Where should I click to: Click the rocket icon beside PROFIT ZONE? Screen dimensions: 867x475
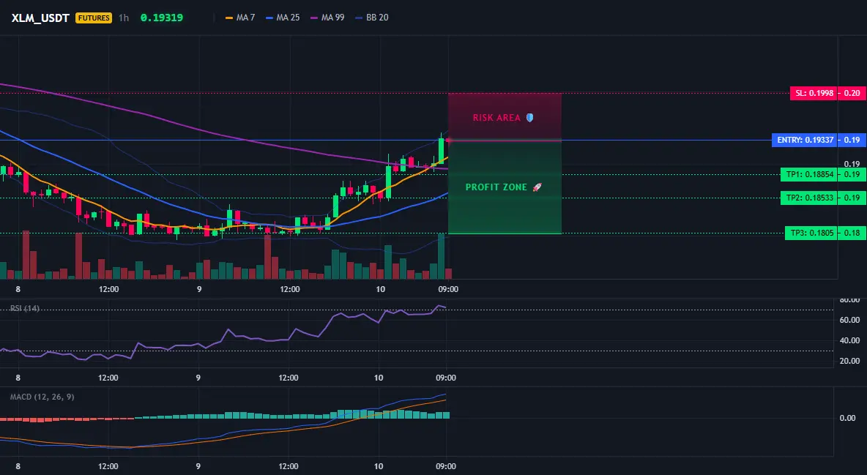(x=537, y=187)
